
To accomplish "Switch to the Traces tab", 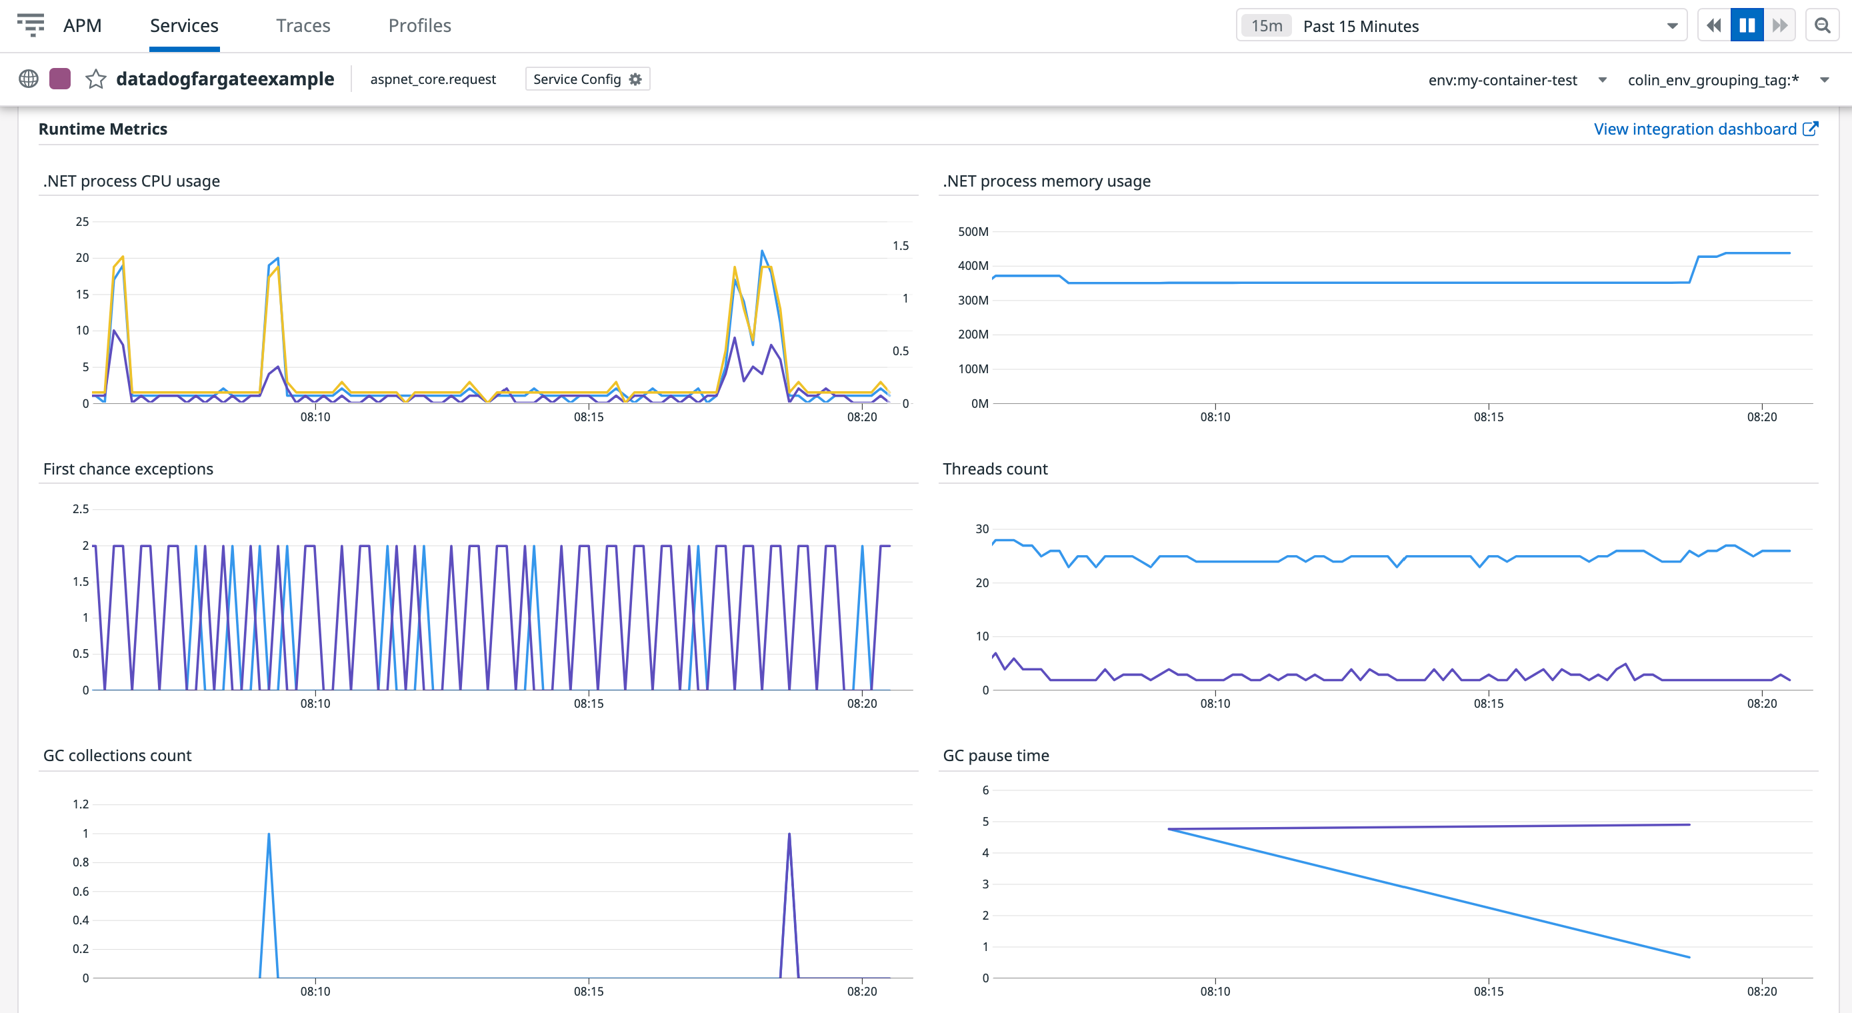I will click(303, 25).
